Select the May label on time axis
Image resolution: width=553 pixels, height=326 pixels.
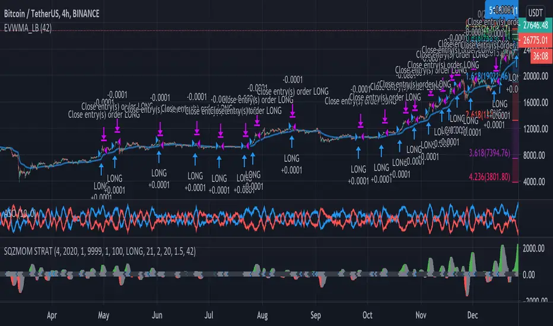[103, 315]
